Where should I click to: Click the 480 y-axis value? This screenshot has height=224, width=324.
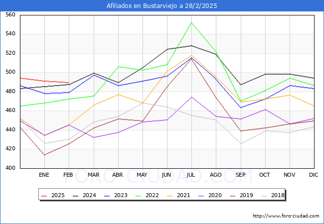[10, 91]
